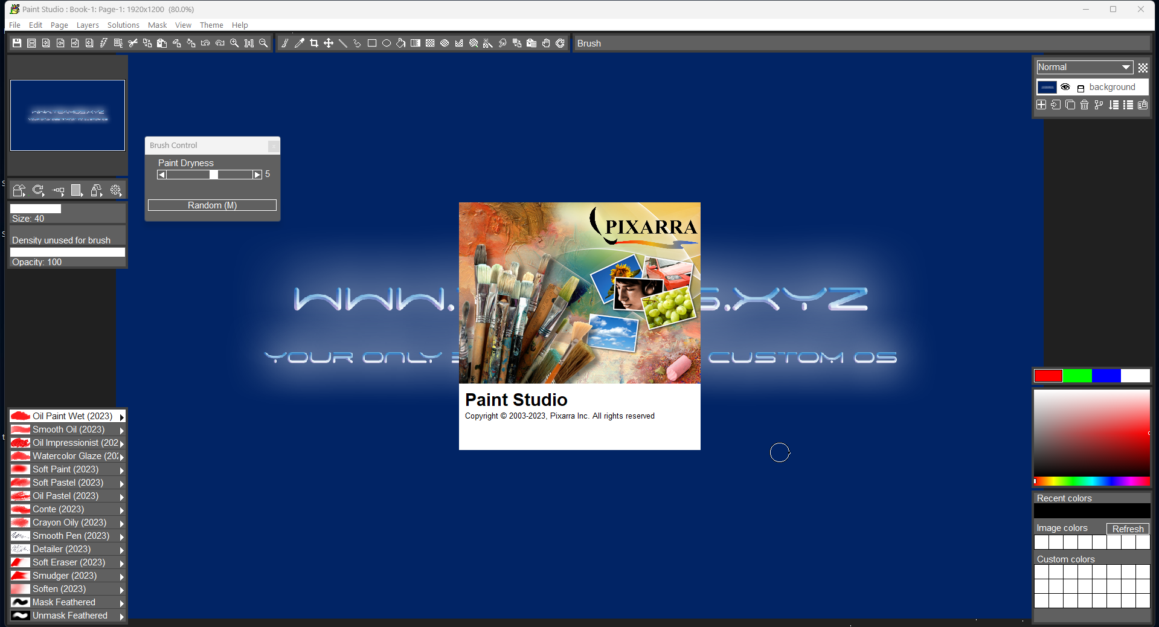Expand Smooth Oil (2023) brush submenu arrow
The image size is (1159, 627).
click(x=122, y=430)
